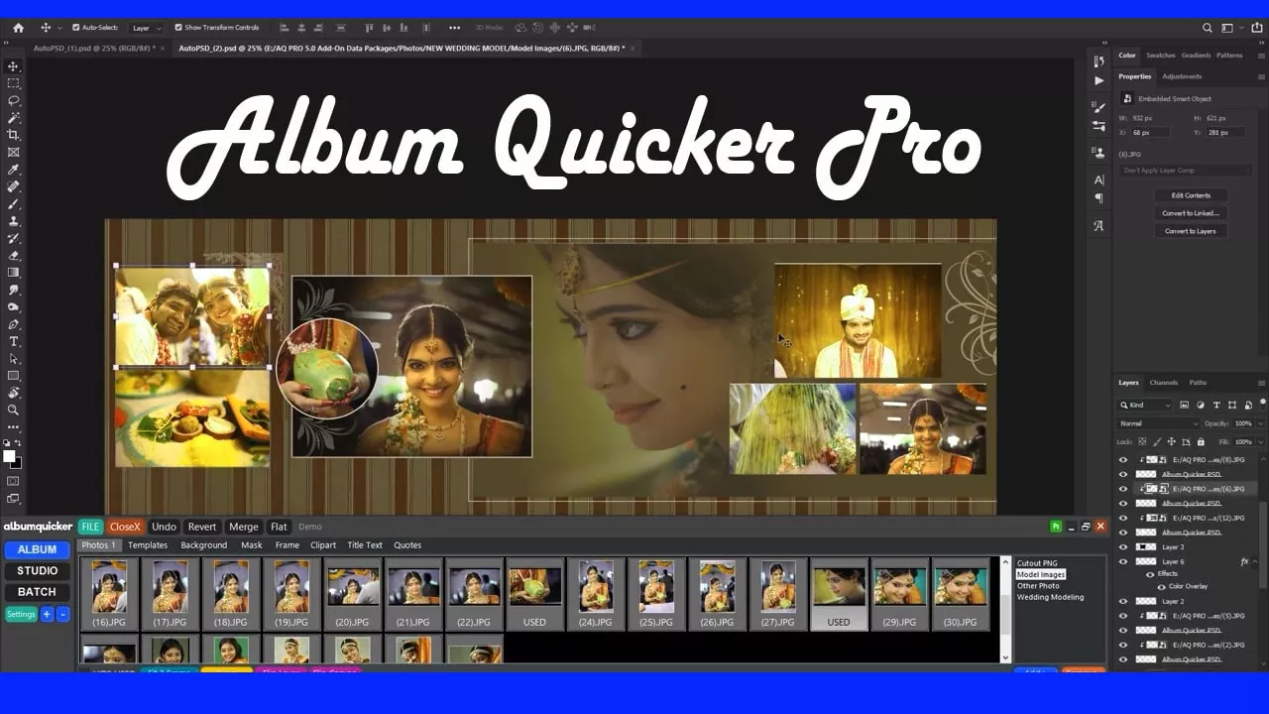Open the Normal blend mode dropdown
The height and width of the screenshot is (714, 1269).
click(1158, 423)
